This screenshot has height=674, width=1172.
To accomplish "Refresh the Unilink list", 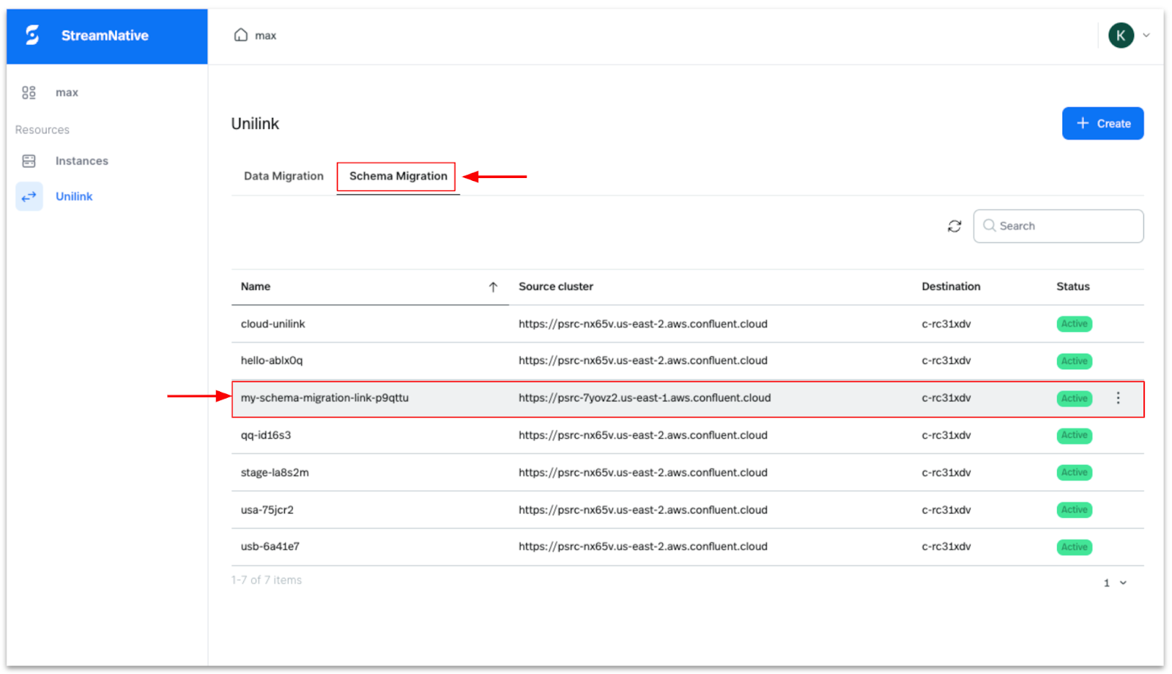I will 954,226.
